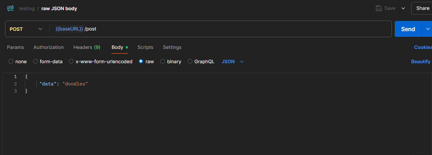432x155 pixels.
Task: Click the Beautify link
Action: tap(421, 62)
